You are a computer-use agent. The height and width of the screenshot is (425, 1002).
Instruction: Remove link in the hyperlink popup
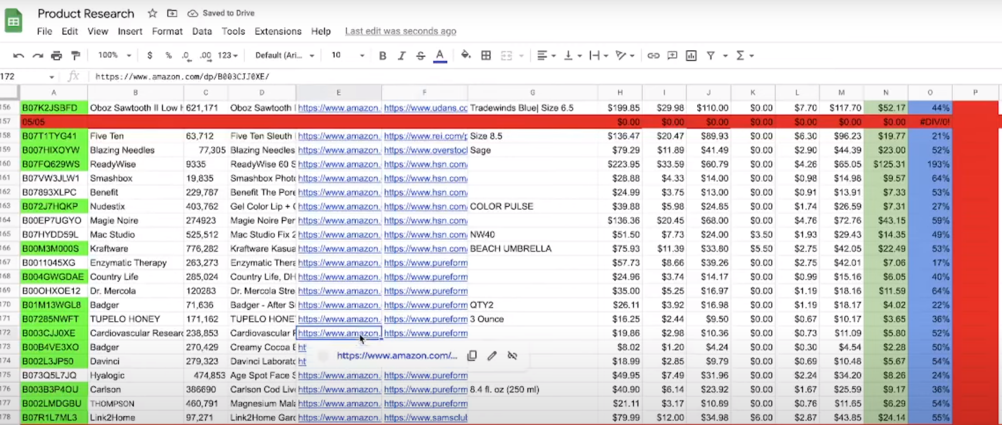click(512, 356)
